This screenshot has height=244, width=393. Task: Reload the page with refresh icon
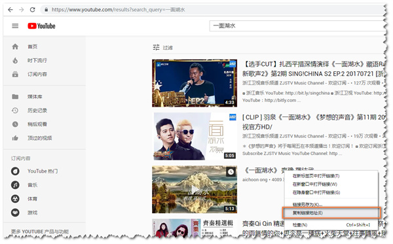(32, 10)
